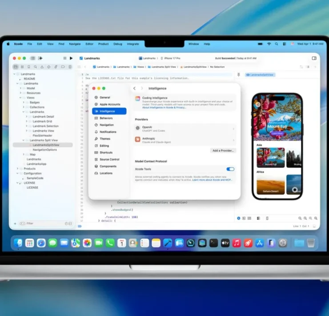Viewport: 329px width, 316px height.
Task: Open the report navigator icon
Action: coord(70,67)
